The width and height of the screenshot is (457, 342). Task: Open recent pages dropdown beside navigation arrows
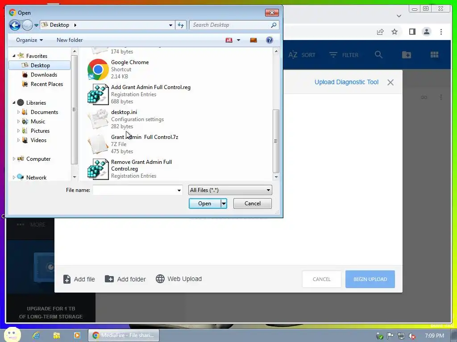pyautogui.click(x=36, y=25)
